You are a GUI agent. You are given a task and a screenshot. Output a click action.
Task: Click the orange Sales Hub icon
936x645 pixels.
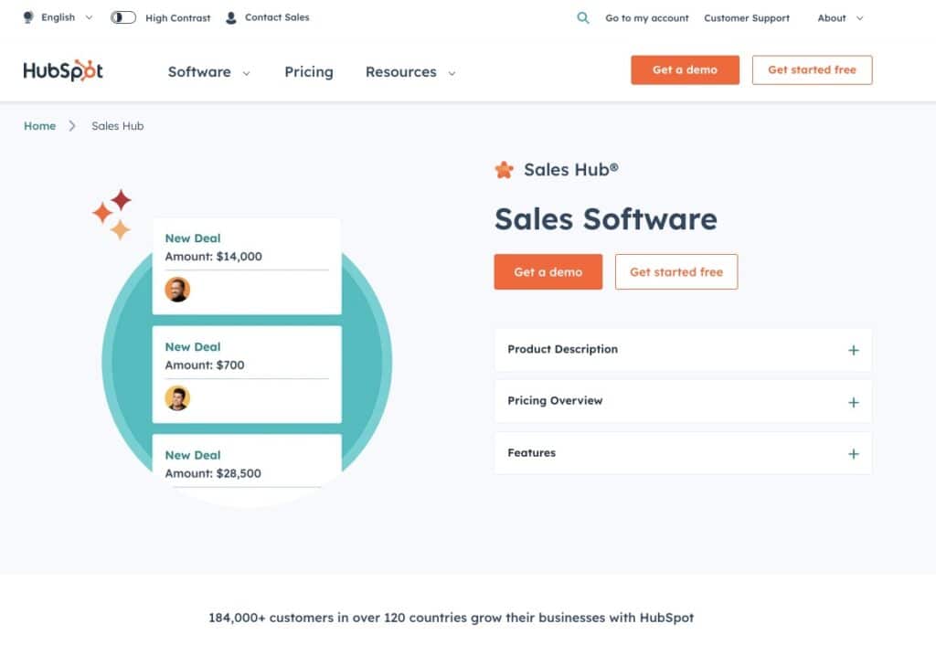[504, 170]
